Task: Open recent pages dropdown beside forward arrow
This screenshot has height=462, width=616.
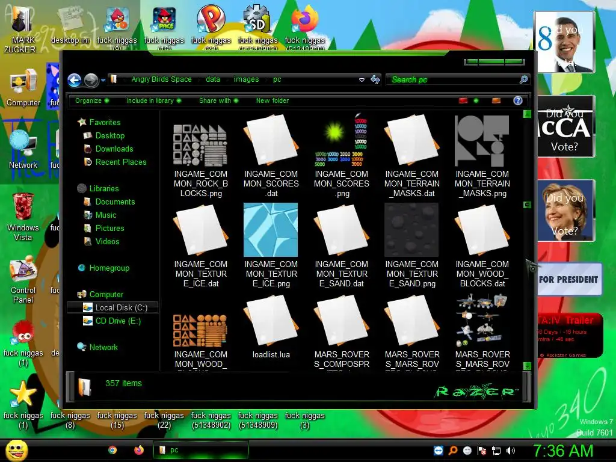Action: pyautogui.click(x=103, y=80)
